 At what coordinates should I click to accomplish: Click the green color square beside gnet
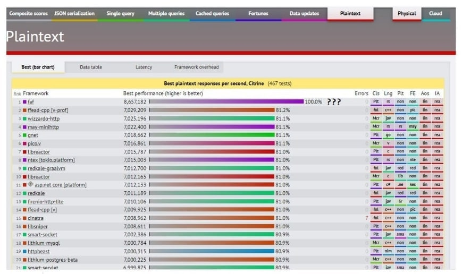click(x=25, y=135)
